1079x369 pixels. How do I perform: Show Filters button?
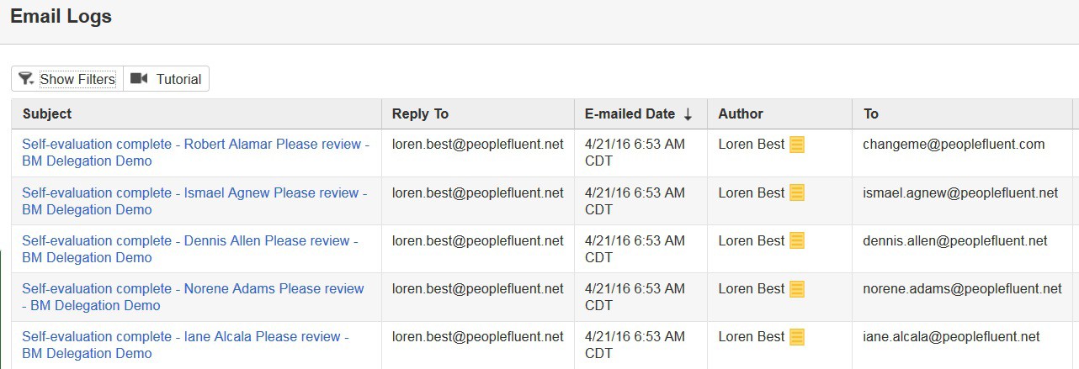pos(67,79)
